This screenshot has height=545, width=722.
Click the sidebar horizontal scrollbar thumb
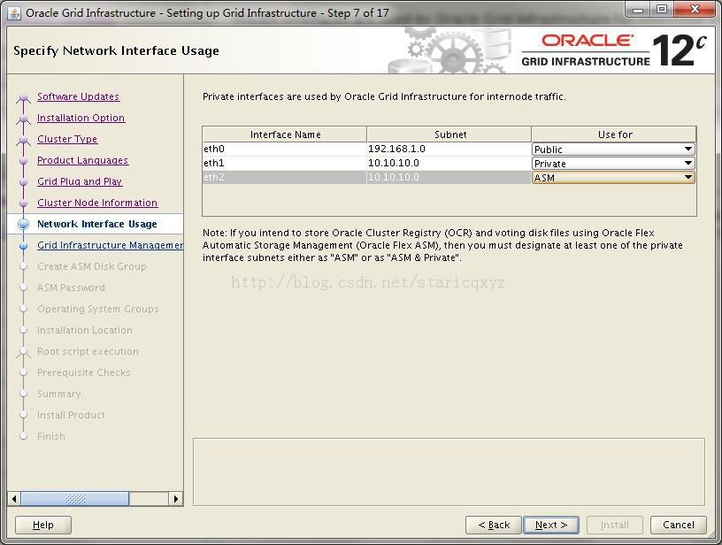75,498
